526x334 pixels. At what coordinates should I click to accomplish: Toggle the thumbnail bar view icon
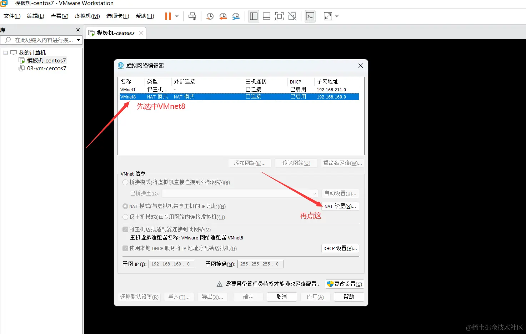point(266,16)
